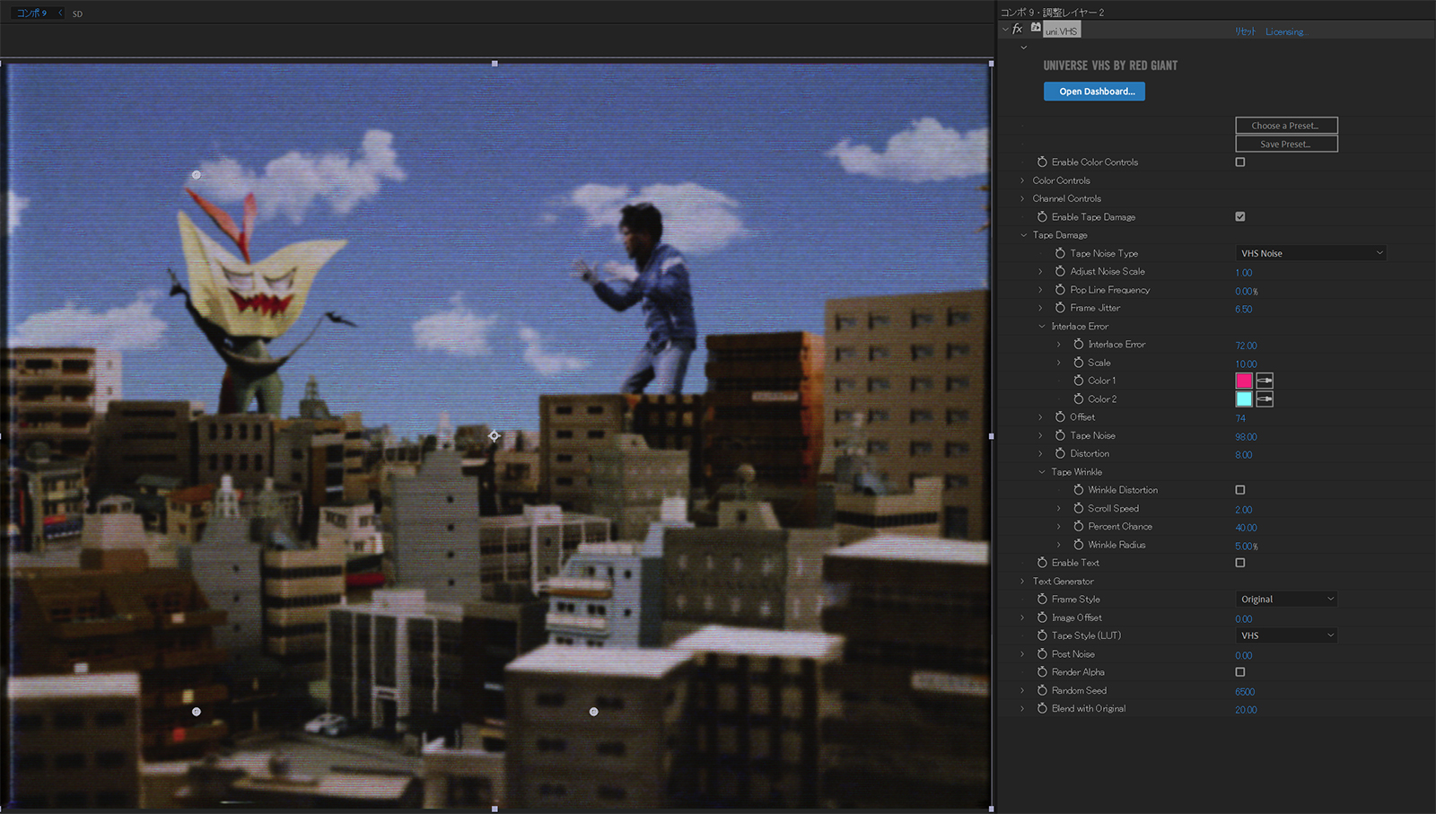
Task: Click the Color 2 eyedropper icon
Action: click(1265, 399)
